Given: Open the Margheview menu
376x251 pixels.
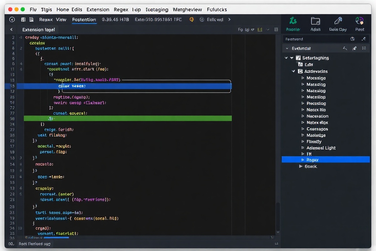Looking at the screenshot, I should tap(187, 9).
